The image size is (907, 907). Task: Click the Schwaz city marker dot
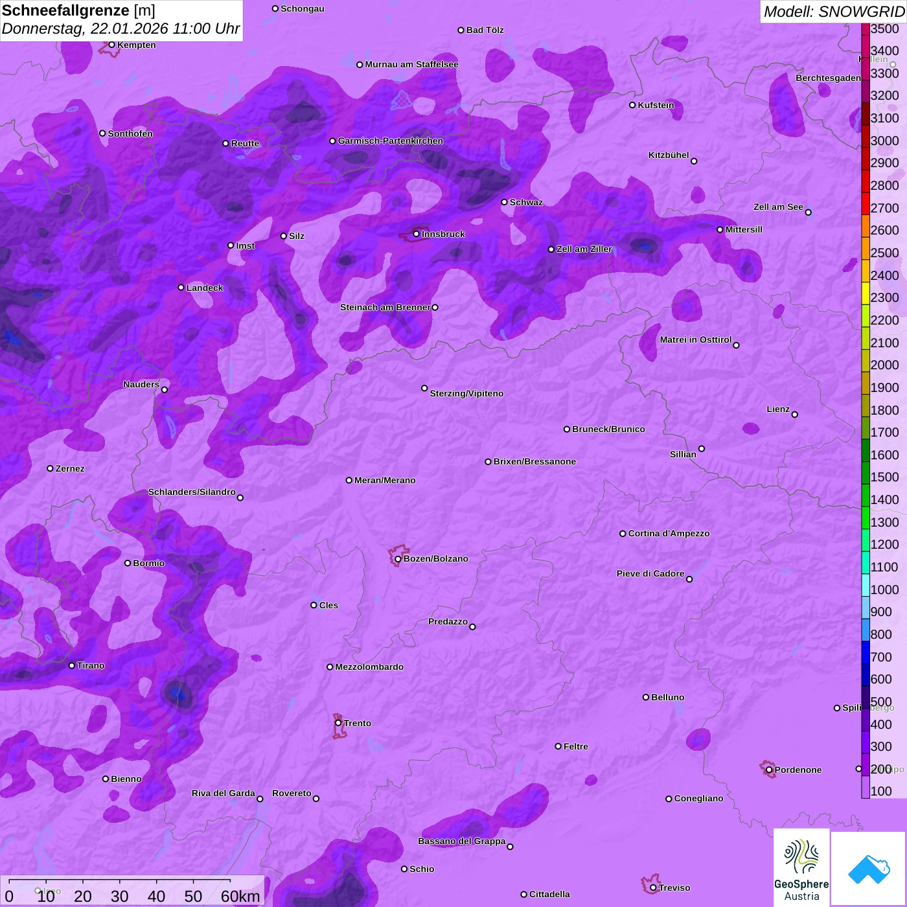pyautogui.click(x=504, y=202)
